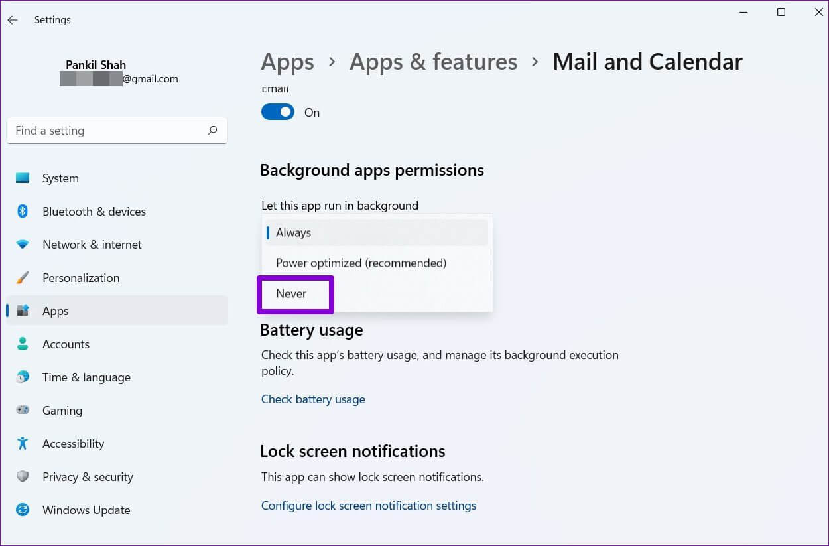Navigate to Apps & features breadcrumb
The height and width of the screenshot is (546, 829).
(433, 62)
